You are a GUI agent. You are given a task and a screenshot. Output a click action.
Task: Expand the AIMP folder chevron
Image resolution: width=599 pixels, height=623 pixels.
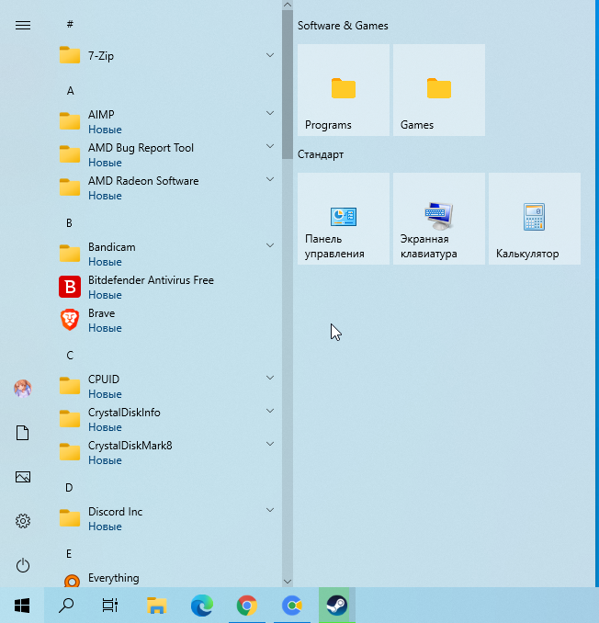270,113
